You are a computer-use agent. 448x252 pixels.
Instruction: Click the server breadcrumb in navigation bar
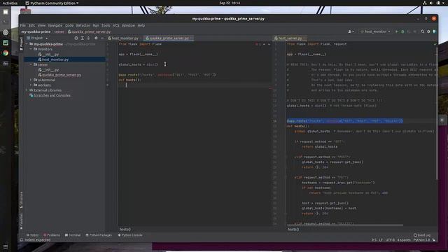59,31
